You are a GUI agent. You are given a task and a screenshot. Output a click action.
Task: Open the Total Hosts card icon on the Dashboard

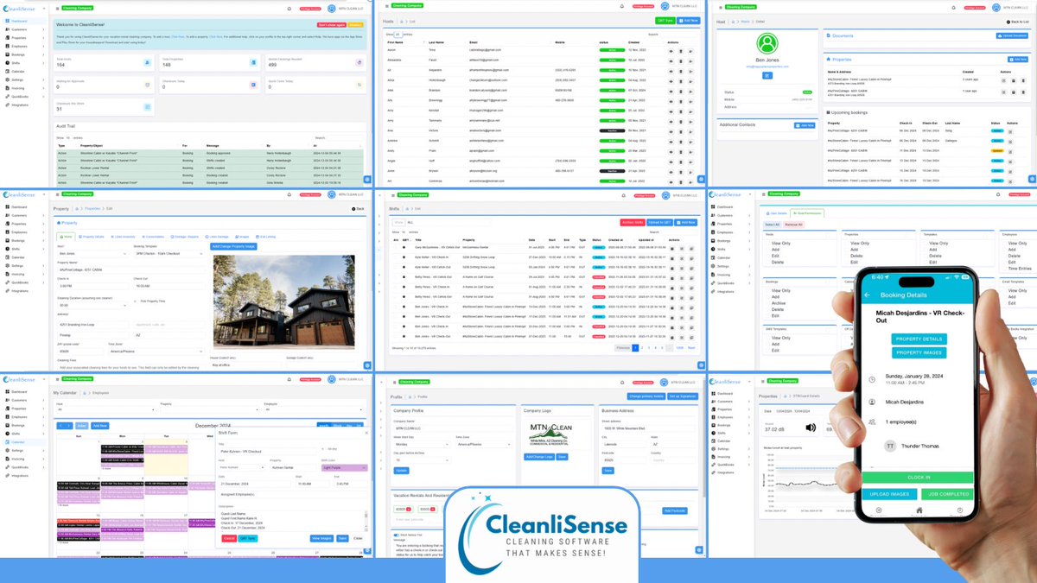[148, 62]
